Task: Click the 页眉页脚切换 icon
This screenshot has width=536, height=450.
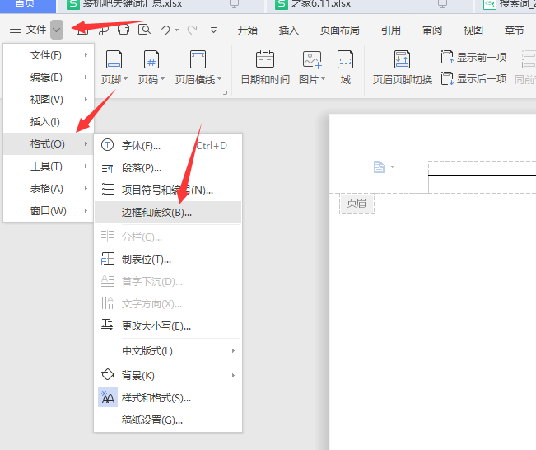Action: (x=402, y=59)
